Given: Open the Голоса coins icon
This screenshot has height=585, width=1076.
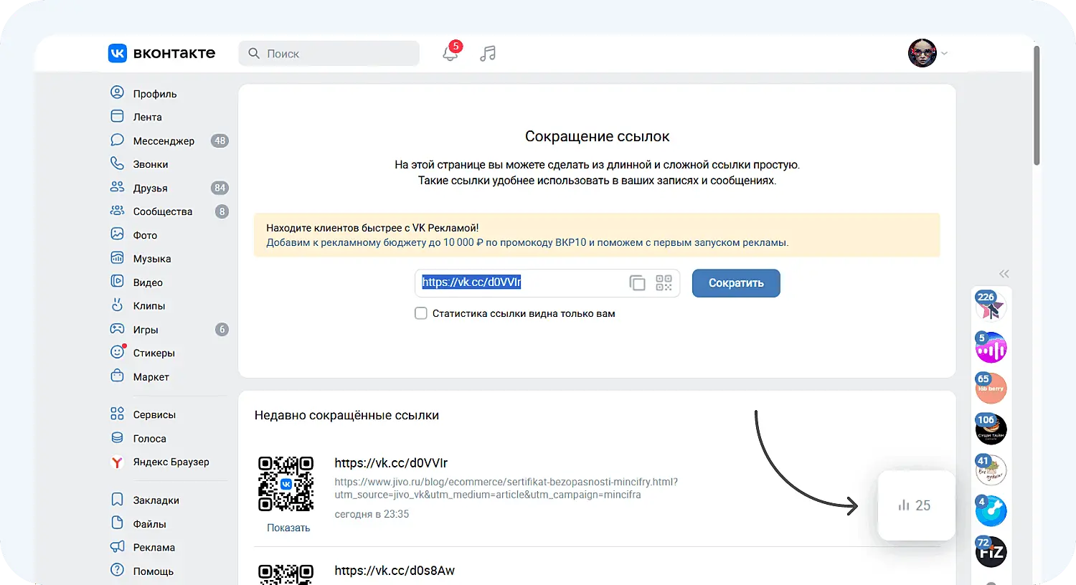Looking at the screenshot, I should click(117, 437).
